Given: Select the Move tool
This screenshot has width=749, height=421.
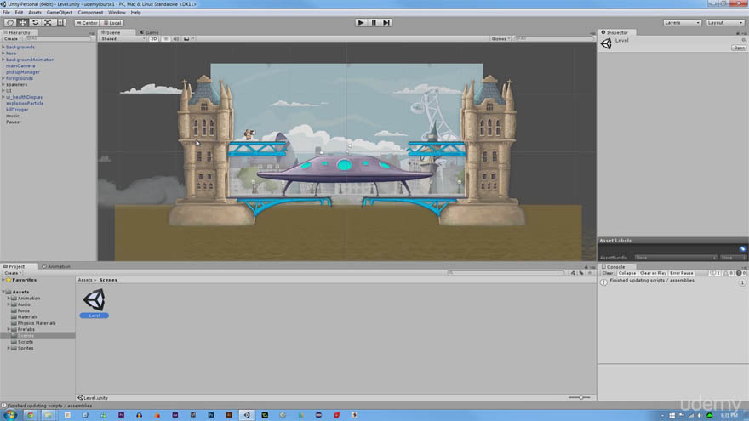Looking at the screenshot, I should tap(22, 22).
